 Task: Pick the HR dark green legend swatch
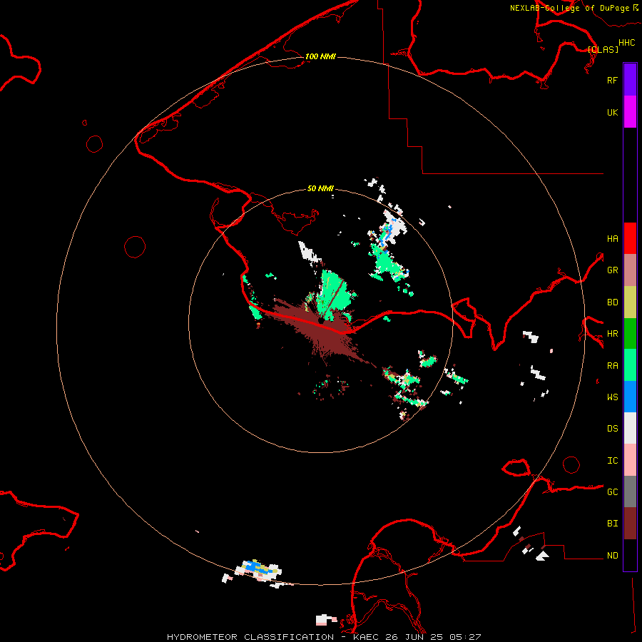(x=630, y=334)
